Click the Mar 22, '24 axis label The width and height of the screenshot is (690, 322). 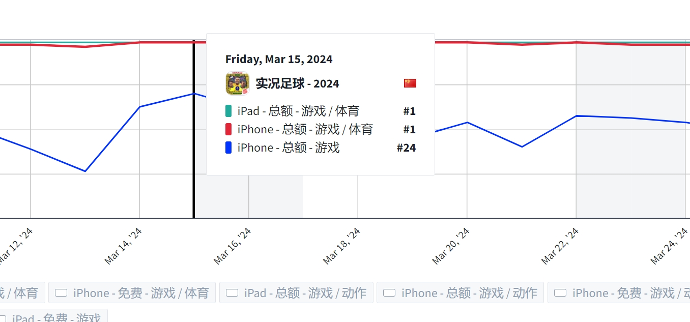[x=560, y=246]
